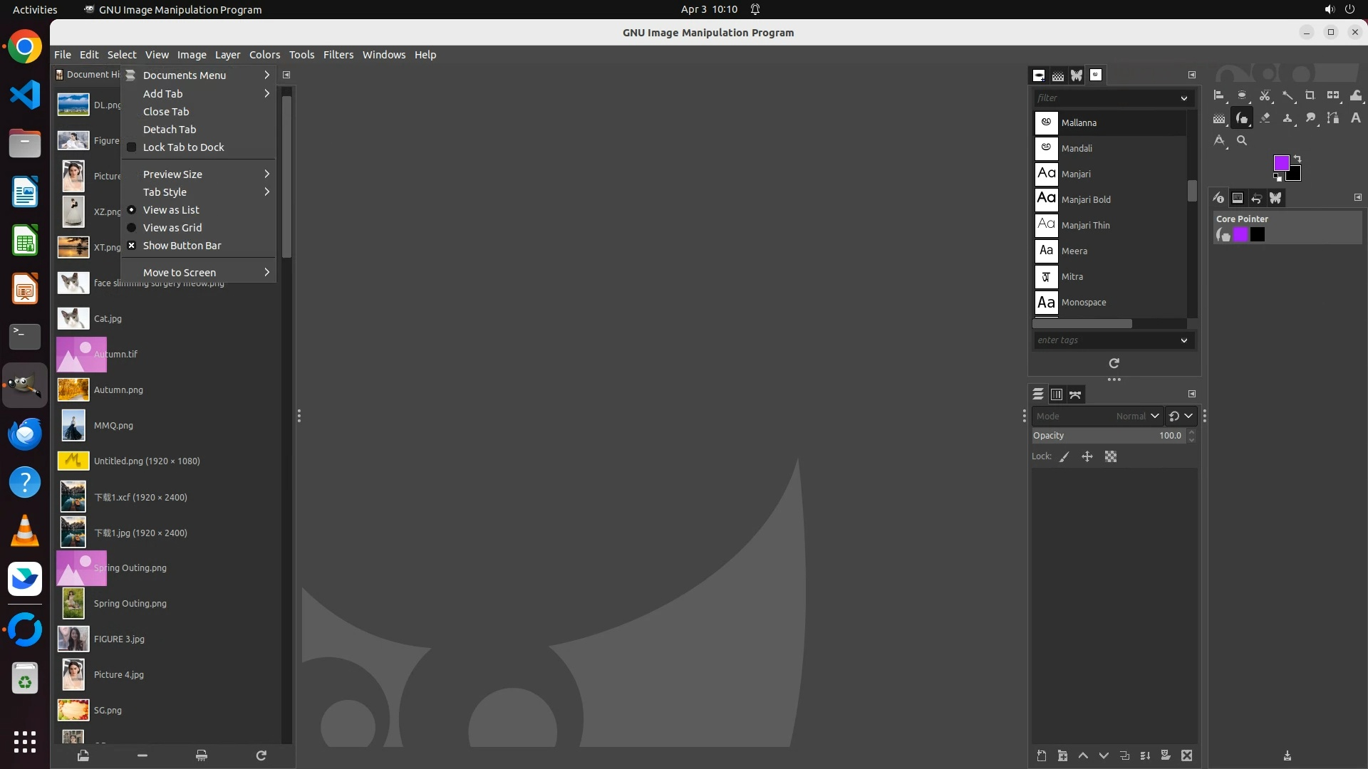Click the purple foreground color swatch
This screenshot has height=769, width=1368.
pyautogui.click(x=1280, y=163)
